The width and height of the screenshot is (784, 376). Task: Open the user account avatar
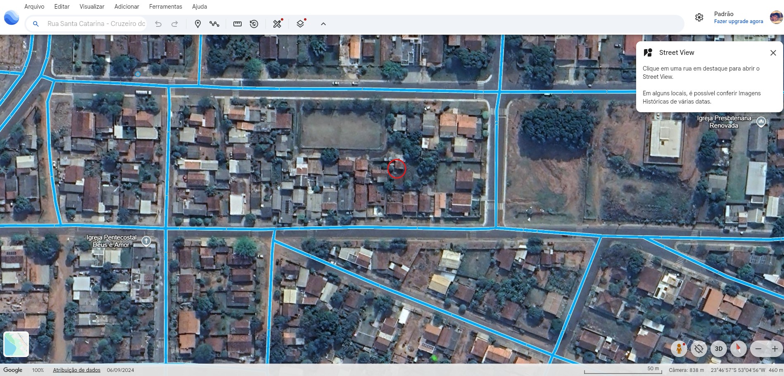pos(776,17)
